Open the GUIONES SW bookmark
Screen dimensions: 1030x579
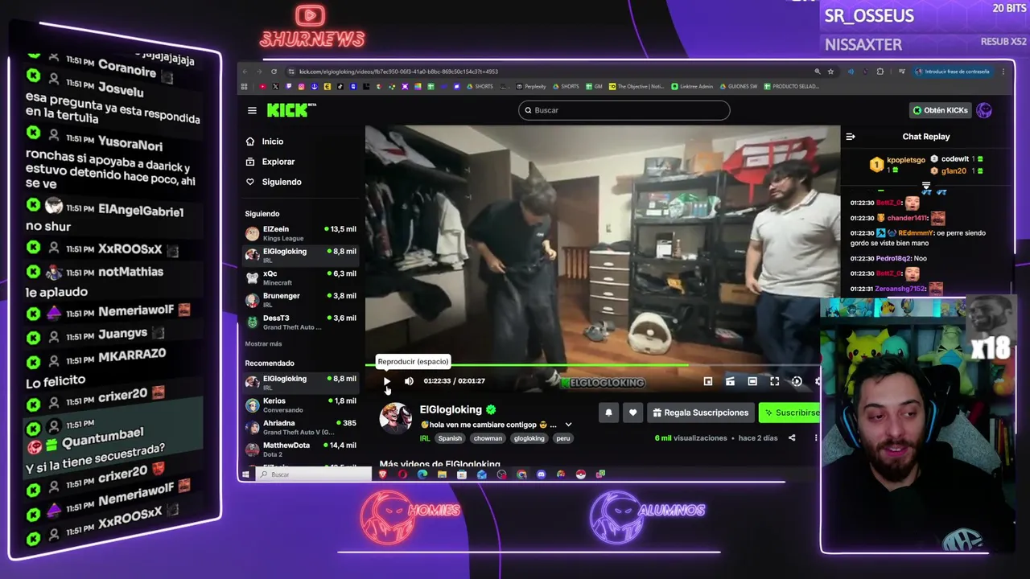739,86
